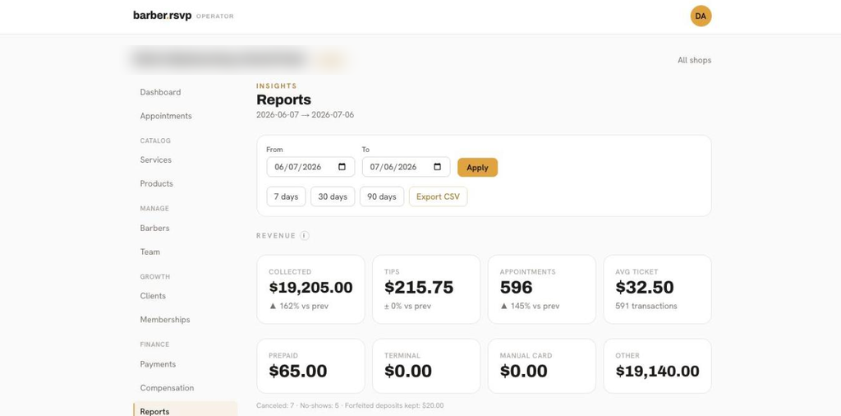
Task: Click Manual Card value $0.00
Action: pos(523,371)
